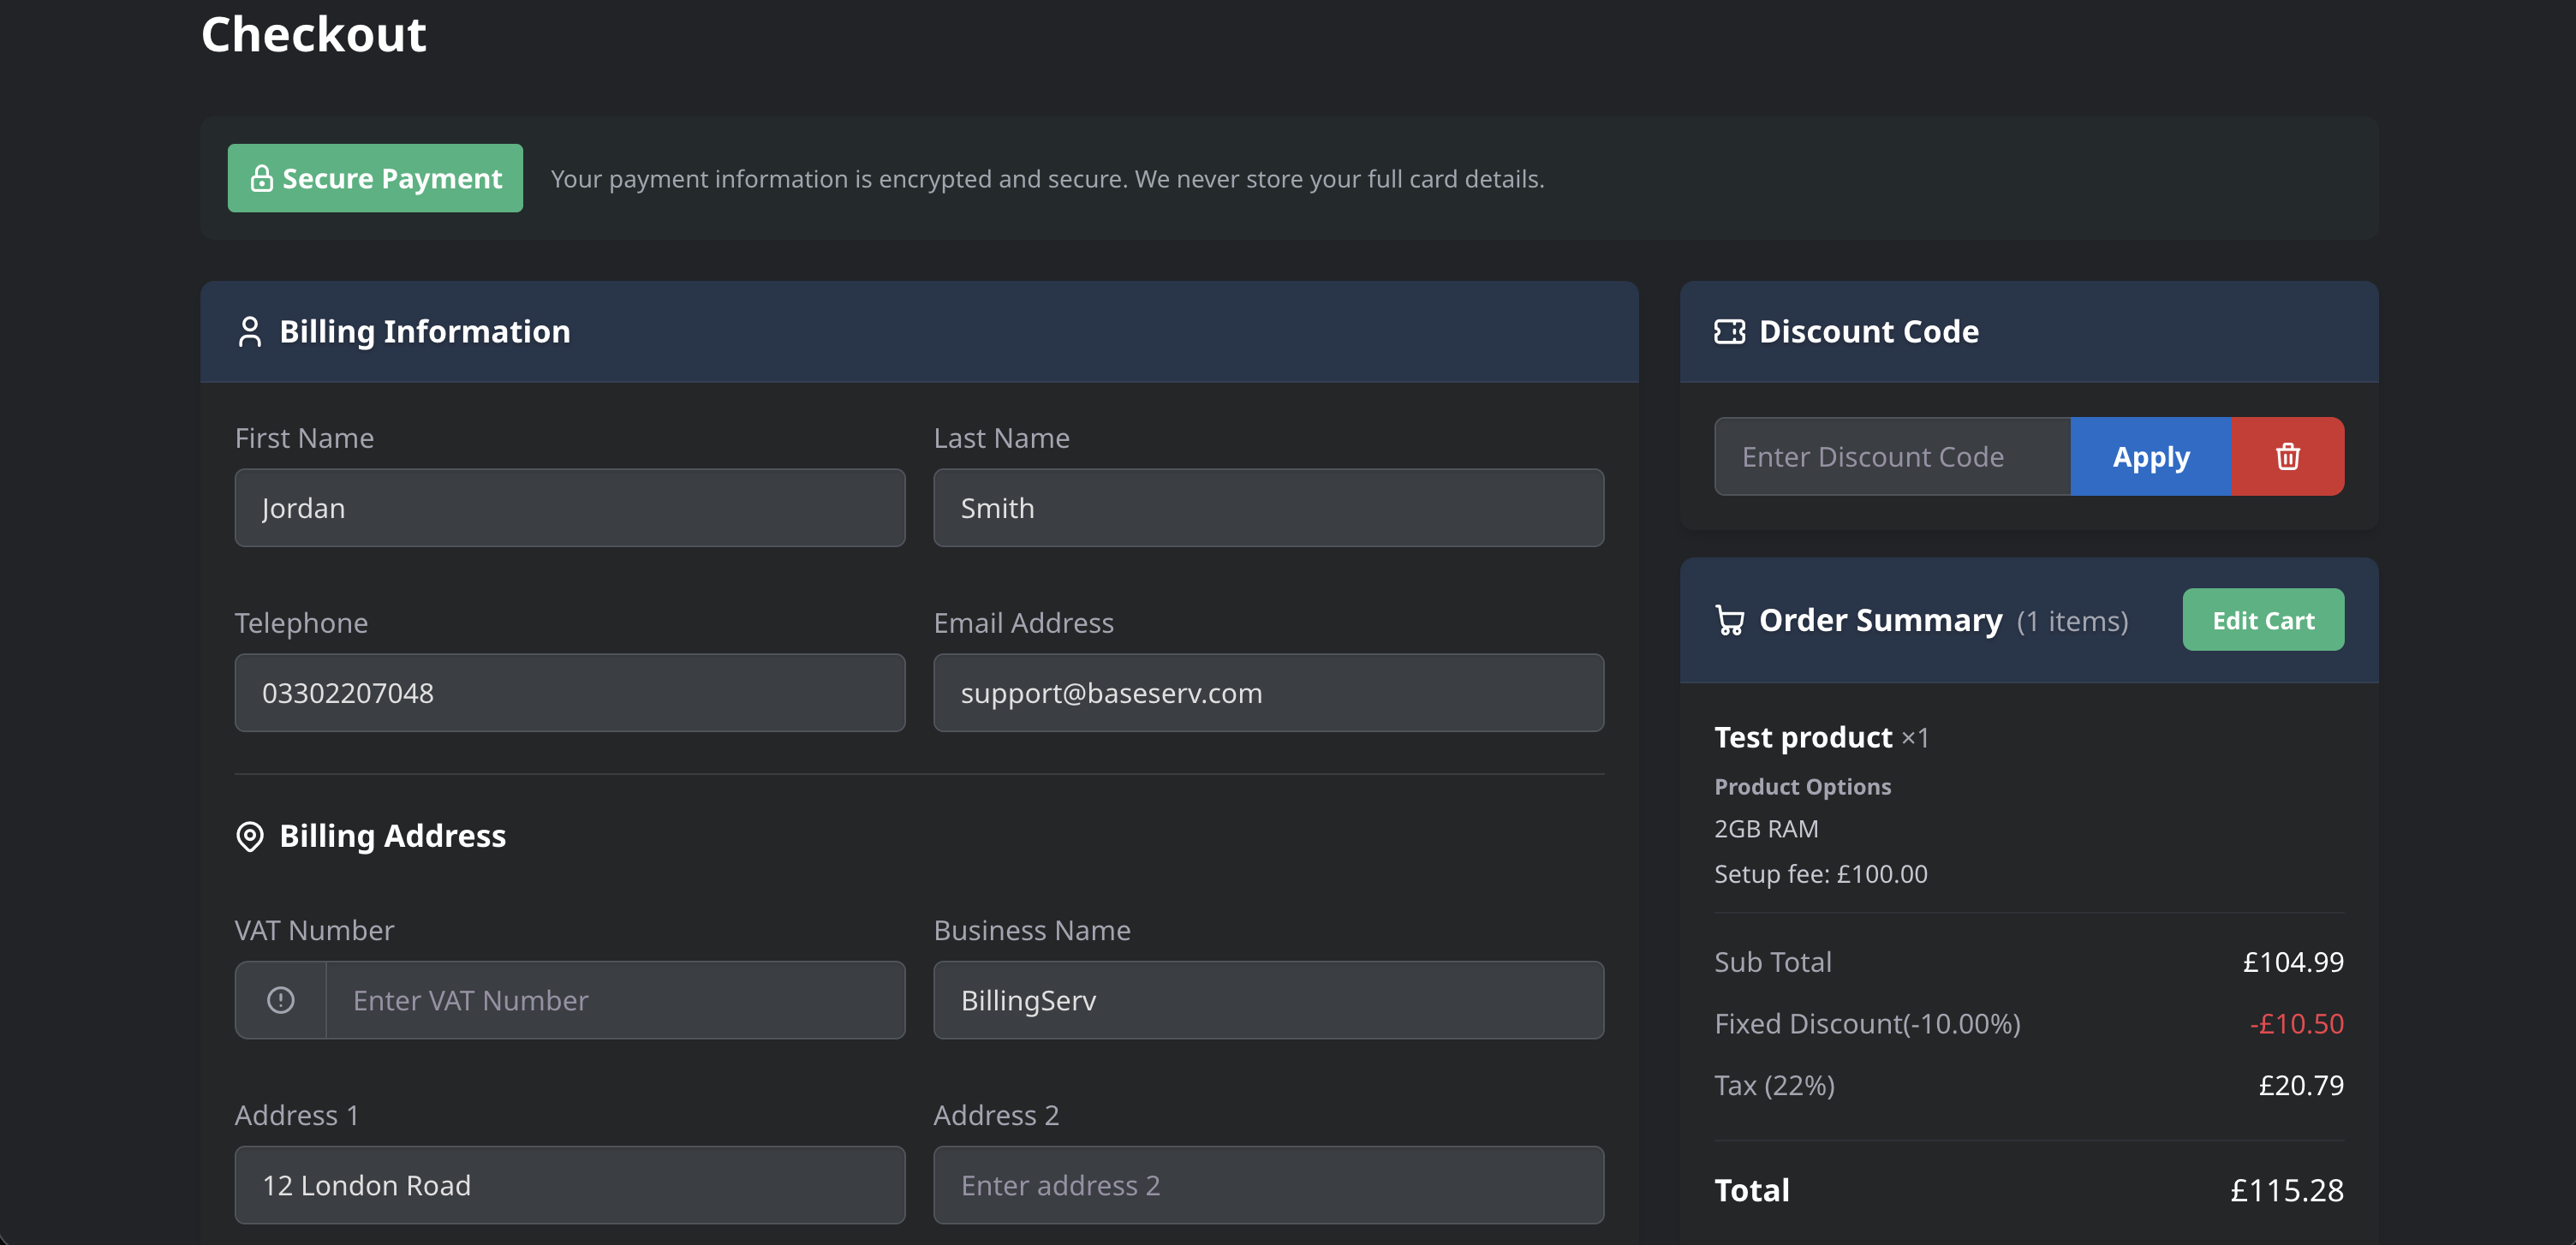Focus the Email Address input
This screenshot has width=2576, height=1245.
click(x=1268, y=693)
